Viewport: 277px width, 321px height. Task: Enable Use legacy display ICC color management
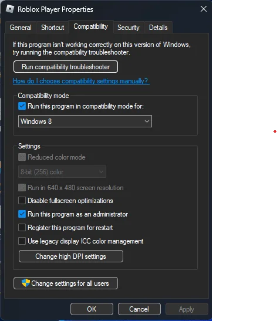coord(22,241)
